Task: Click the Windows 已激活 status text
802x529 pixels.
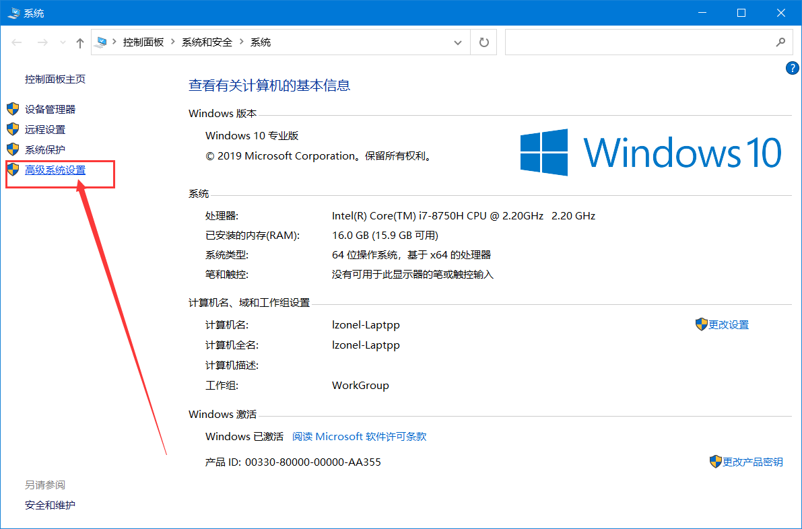Action: (x=244, y=437)
